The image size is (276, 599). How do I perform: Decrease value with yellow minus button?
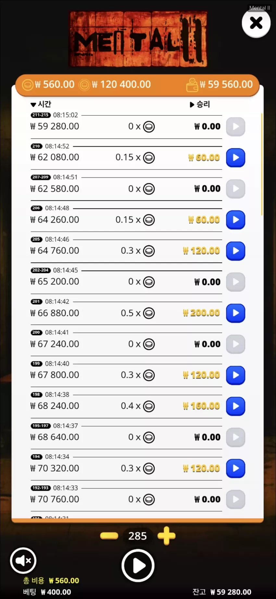click(x=109, y=536)
